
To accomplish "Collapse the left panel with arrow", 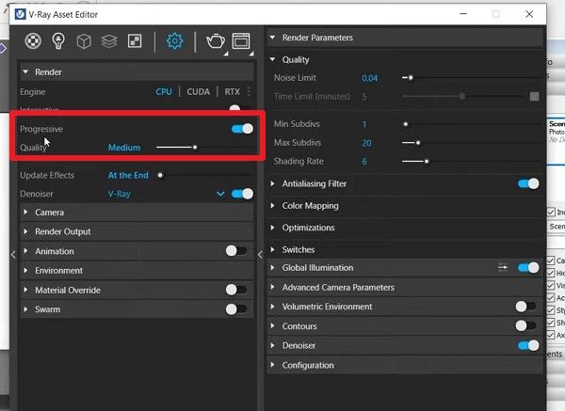I will (13, 255).
